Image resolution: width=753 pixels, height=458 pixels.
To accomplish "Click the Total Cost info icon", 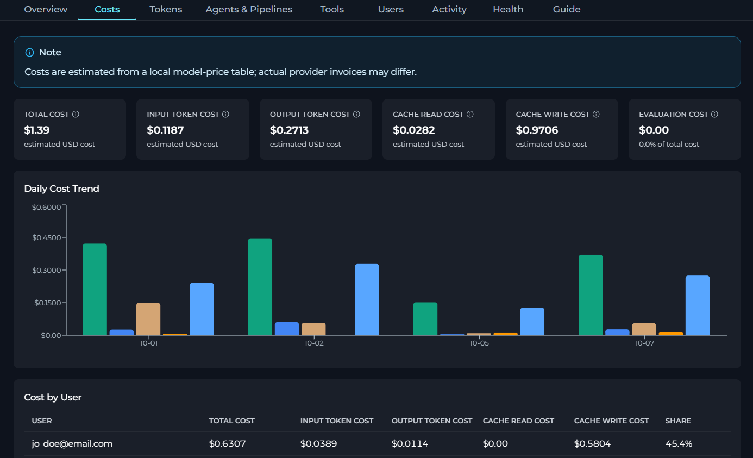I will (x=76, y=115).
